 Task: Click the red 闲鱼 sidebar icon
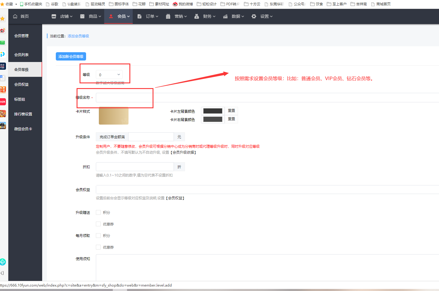click(3, 102)
